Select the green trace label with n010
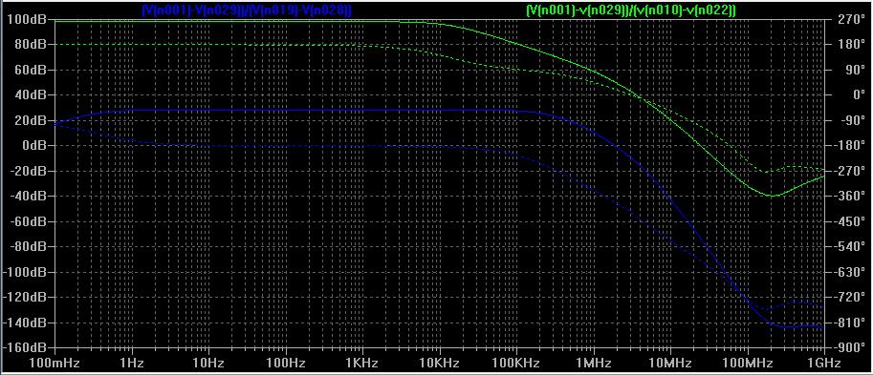This screenshot has width=873, height=375. pyautogui.click(x=631, y=10)
